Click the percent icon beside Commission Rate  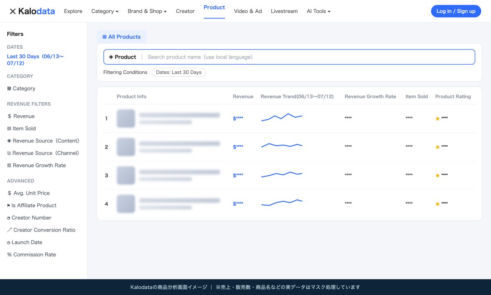pyautogui.click(x=9, y=255)
